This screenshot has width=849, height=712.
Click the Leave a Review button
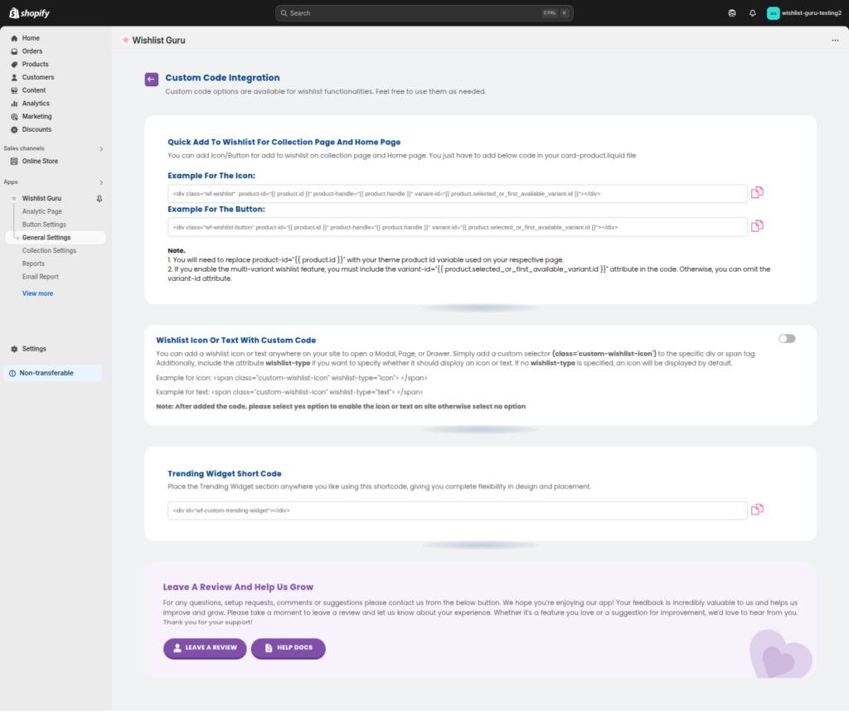pyautogui.click(x=205, y=648)
